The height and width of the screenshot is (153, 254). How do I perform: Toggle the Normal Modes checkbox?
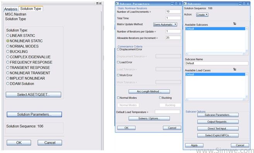click(118, 98)
